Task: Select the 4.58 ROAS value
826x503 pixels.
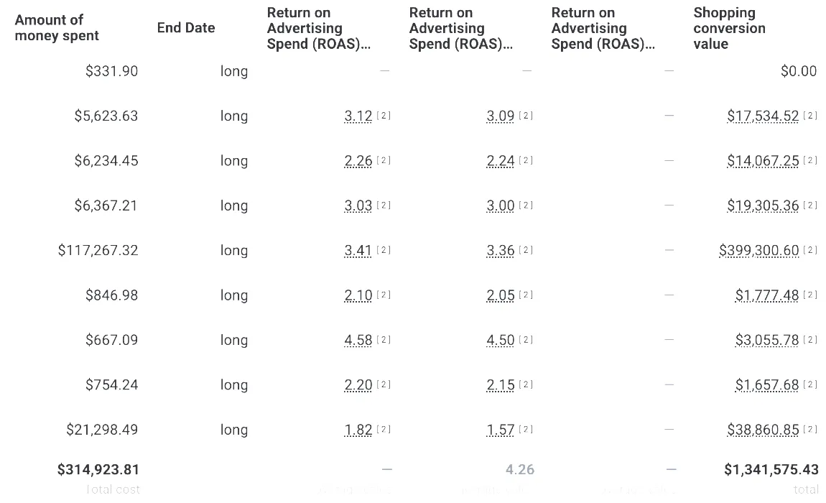Action: click(x=358, y=340)
